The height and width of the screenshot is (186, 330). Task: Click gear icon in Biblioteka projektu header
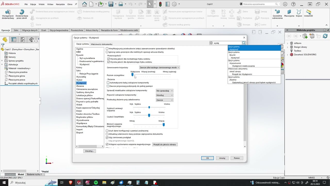tap(325, 30)
